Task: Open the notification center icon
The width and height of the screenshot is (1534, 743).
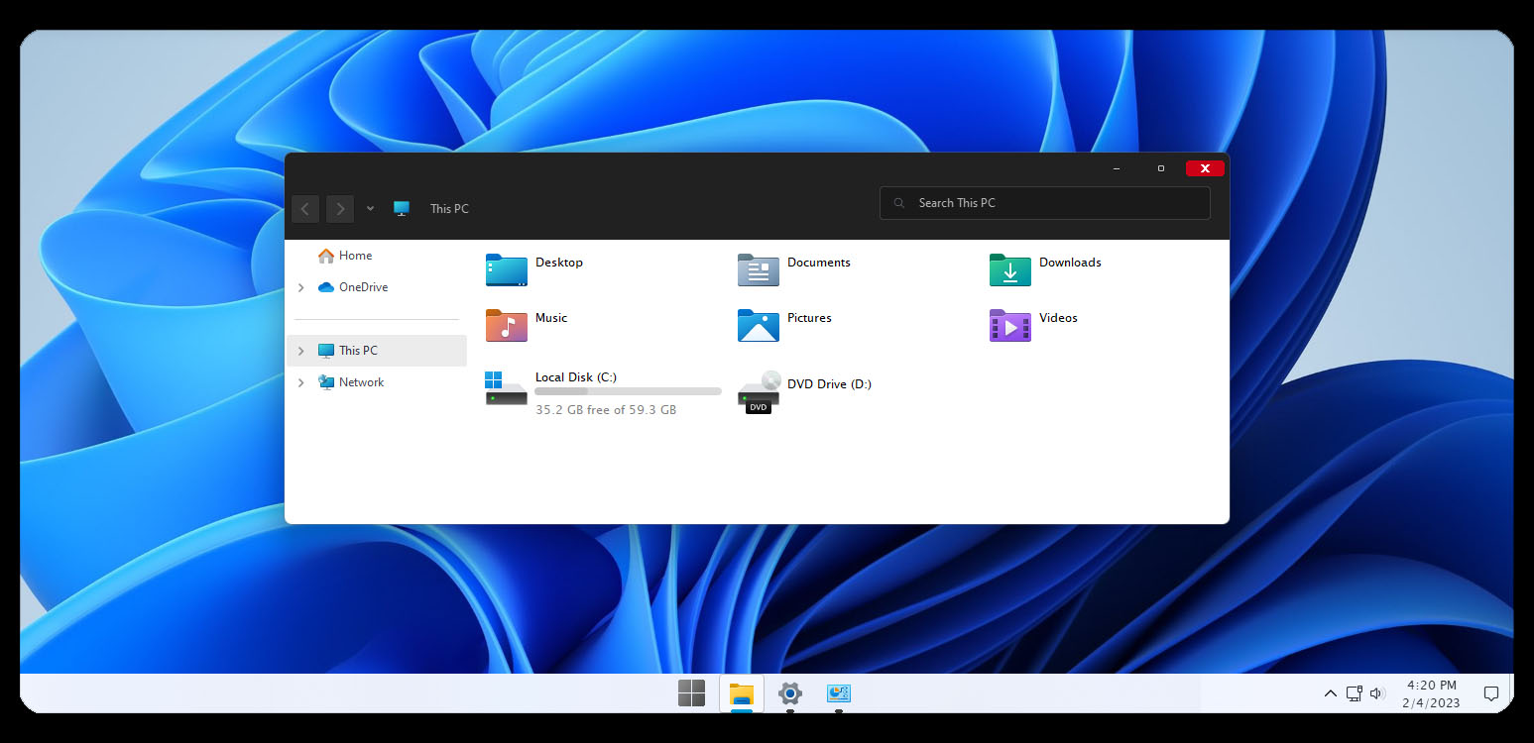Action: [1490, 693]
